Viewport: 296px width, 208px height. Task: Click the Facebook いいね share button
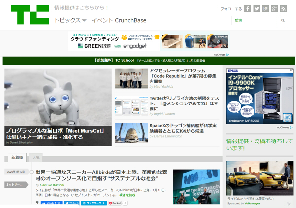click(51, 203)
